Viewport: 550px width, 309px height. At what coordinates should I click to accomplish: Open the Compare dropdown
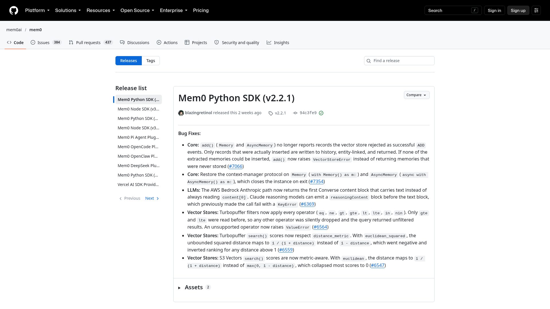pyautogui.click(x=417, y=95)
